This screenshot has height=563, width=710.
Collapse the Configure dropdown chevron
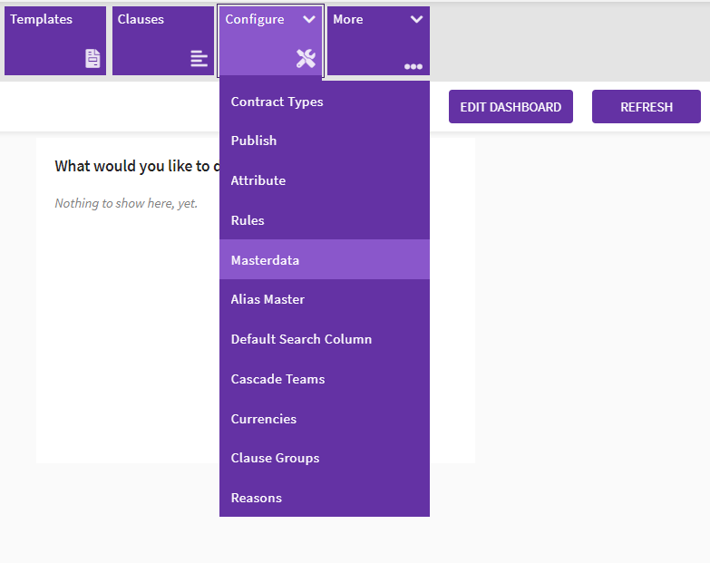[x=309, y=19]
